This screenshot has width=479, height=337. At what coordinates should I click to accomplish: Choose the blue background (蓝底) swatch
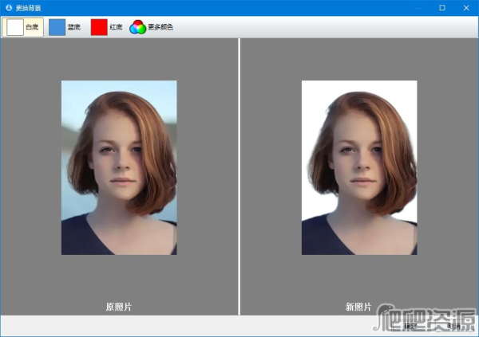(x=64, y=27)
